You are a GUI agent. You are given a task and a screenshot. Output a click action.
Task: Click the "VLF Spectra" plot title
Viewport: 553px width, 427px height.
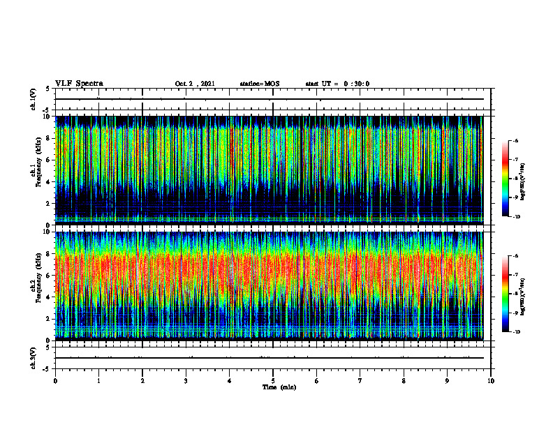(x=79, y=84)
